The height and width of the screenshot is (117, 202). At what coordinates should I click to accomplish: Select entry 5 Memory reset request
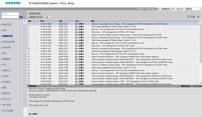[x=113, y=35]
